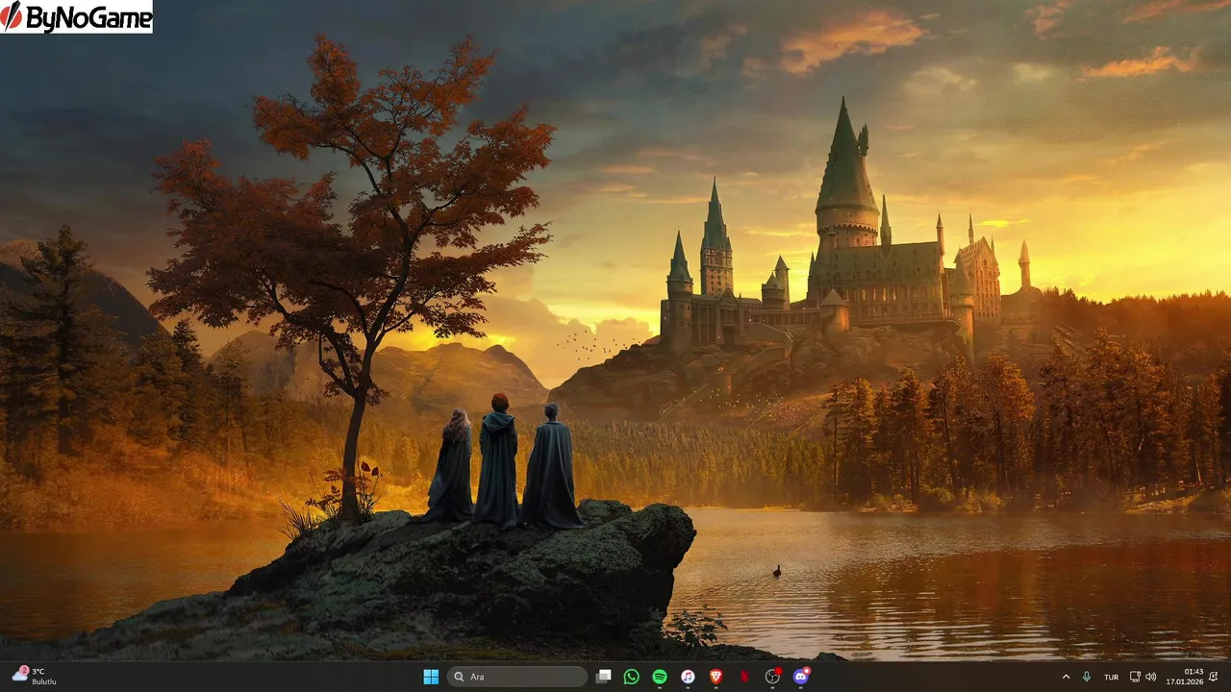1231x692 pixels.
Task: Click the microphone icon in system tray
Action: point(1087,677)
